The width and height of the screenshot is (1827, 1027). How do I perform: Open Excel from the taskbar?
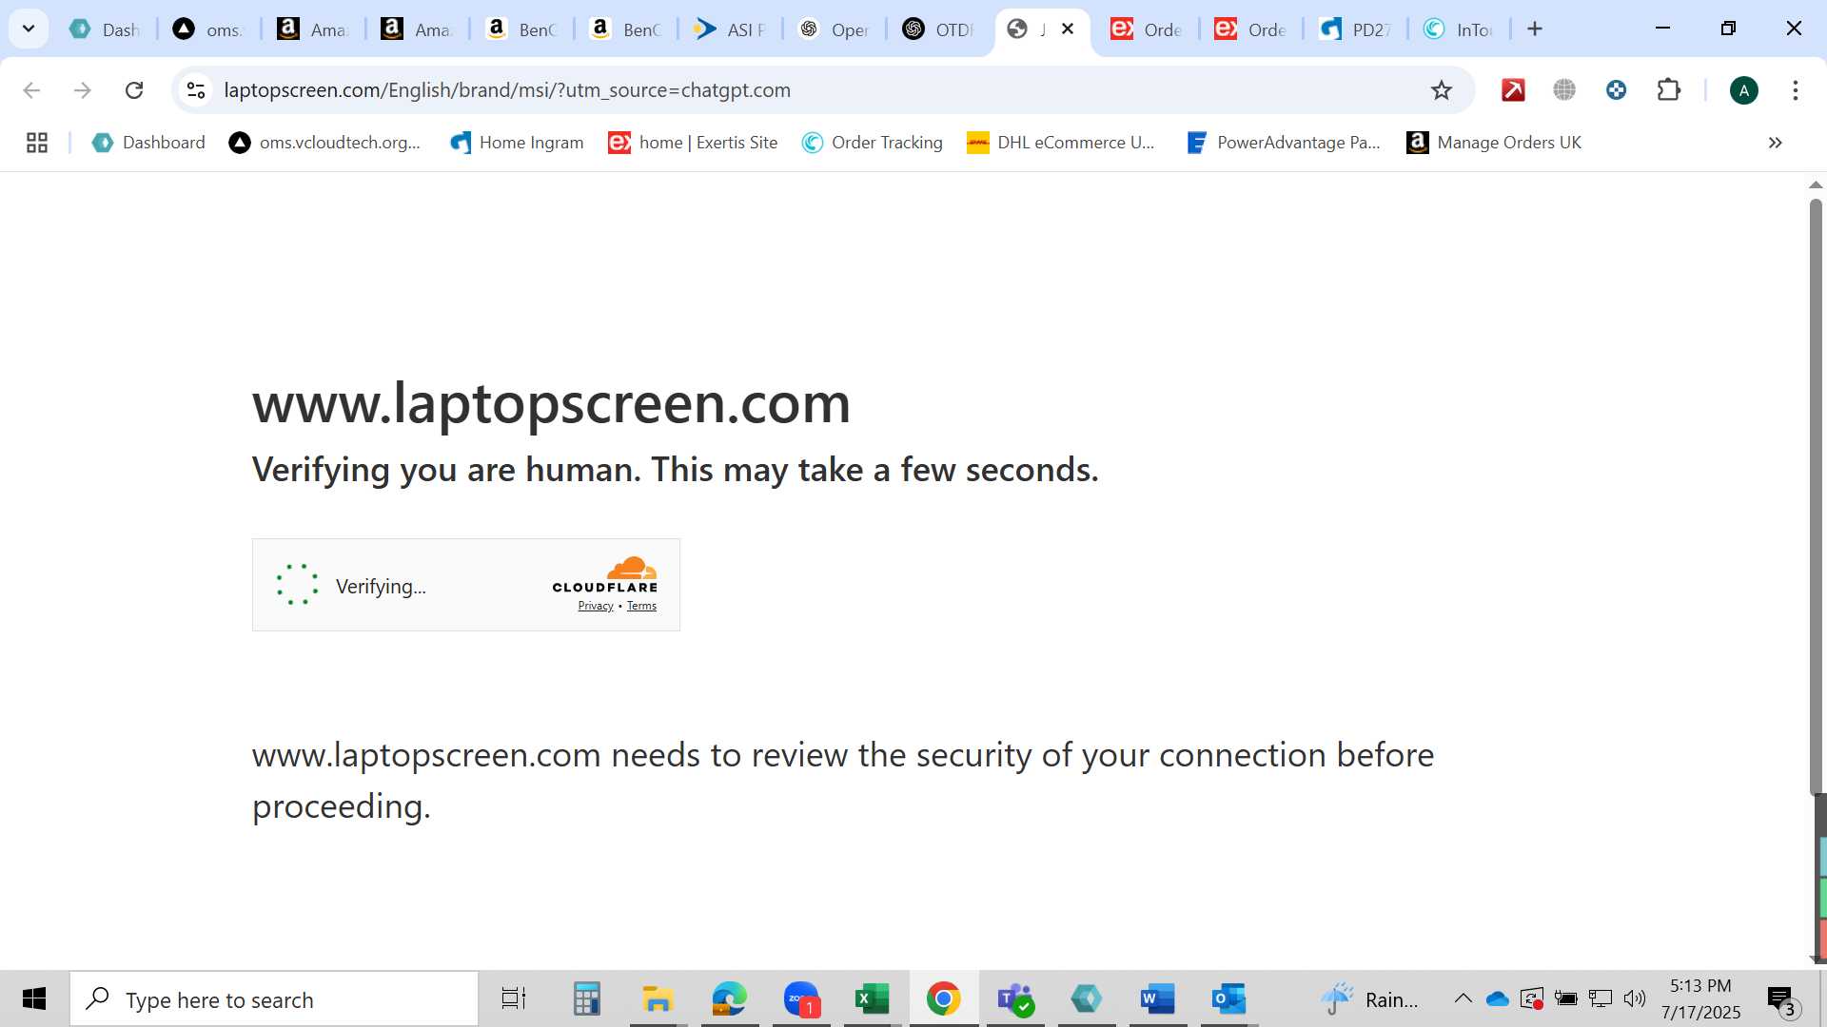[x=873, y=998]
